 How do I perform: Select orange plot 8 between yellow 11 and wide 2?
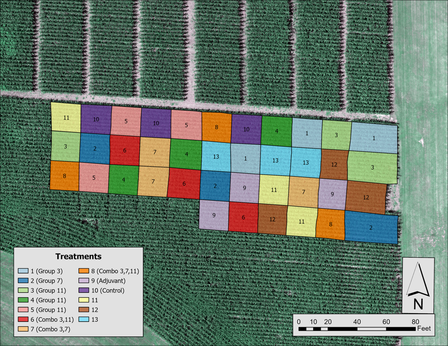(331, 224)
